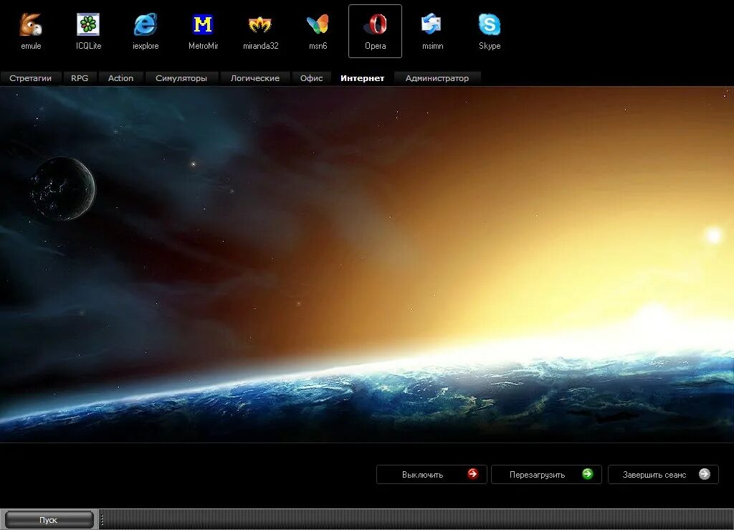Viewport: 734px width, 530px height.
Task: Open the msimn mail icon
Action: (432, 25)
